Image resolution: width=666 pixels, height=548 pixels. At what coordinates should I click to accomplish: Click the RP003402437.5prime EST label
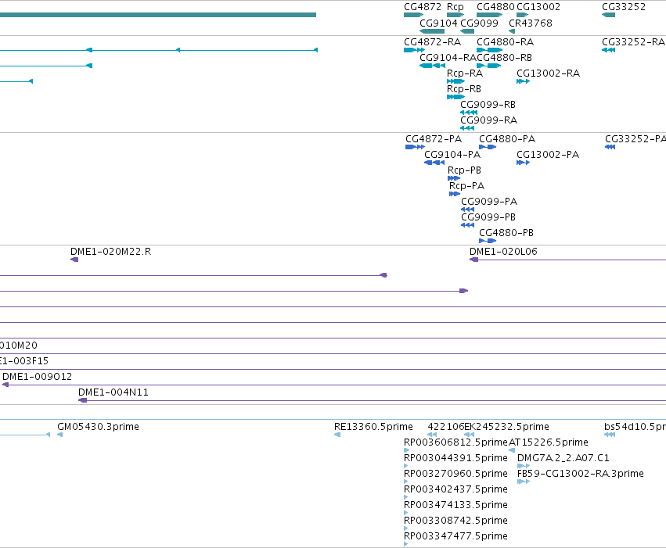(455, 490)
